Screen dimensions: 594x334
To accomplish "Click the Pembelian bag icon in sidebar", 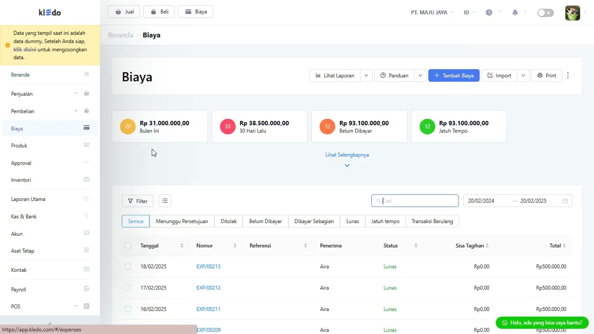I will click(x=86, y=111).
